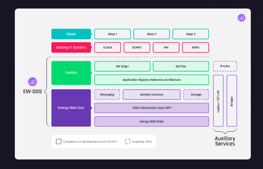This screenshot has height=169, width=263.
Task: Click the dApp 1 box
Action: click(112, 34)
